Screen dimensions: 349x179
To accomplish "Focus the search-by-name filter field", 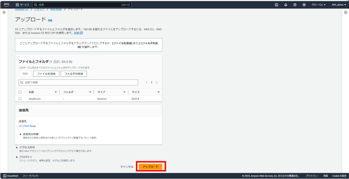I will [78, 83].
